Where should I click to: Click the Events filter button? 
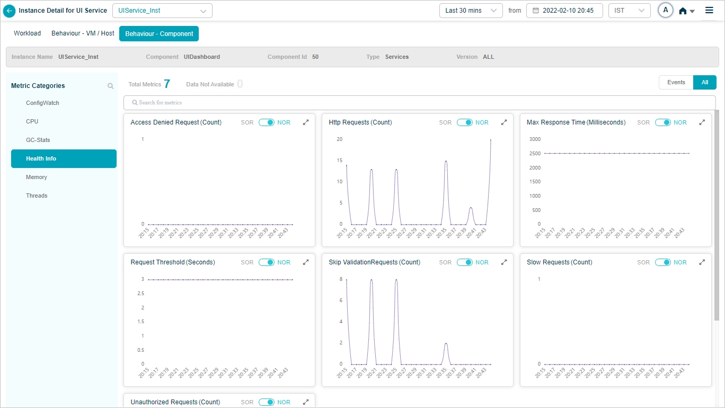coord(676,82)
